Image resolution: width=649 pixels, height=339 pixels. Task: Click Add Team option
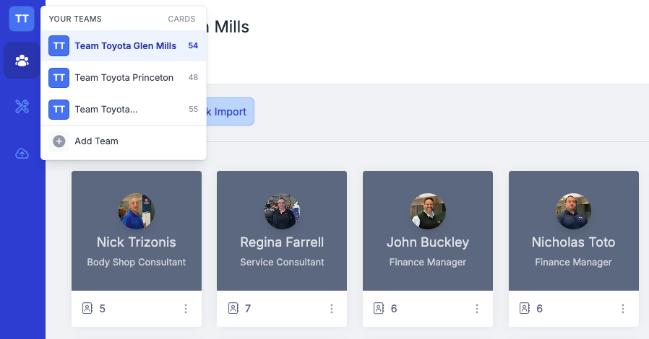[x=124, y=141]
